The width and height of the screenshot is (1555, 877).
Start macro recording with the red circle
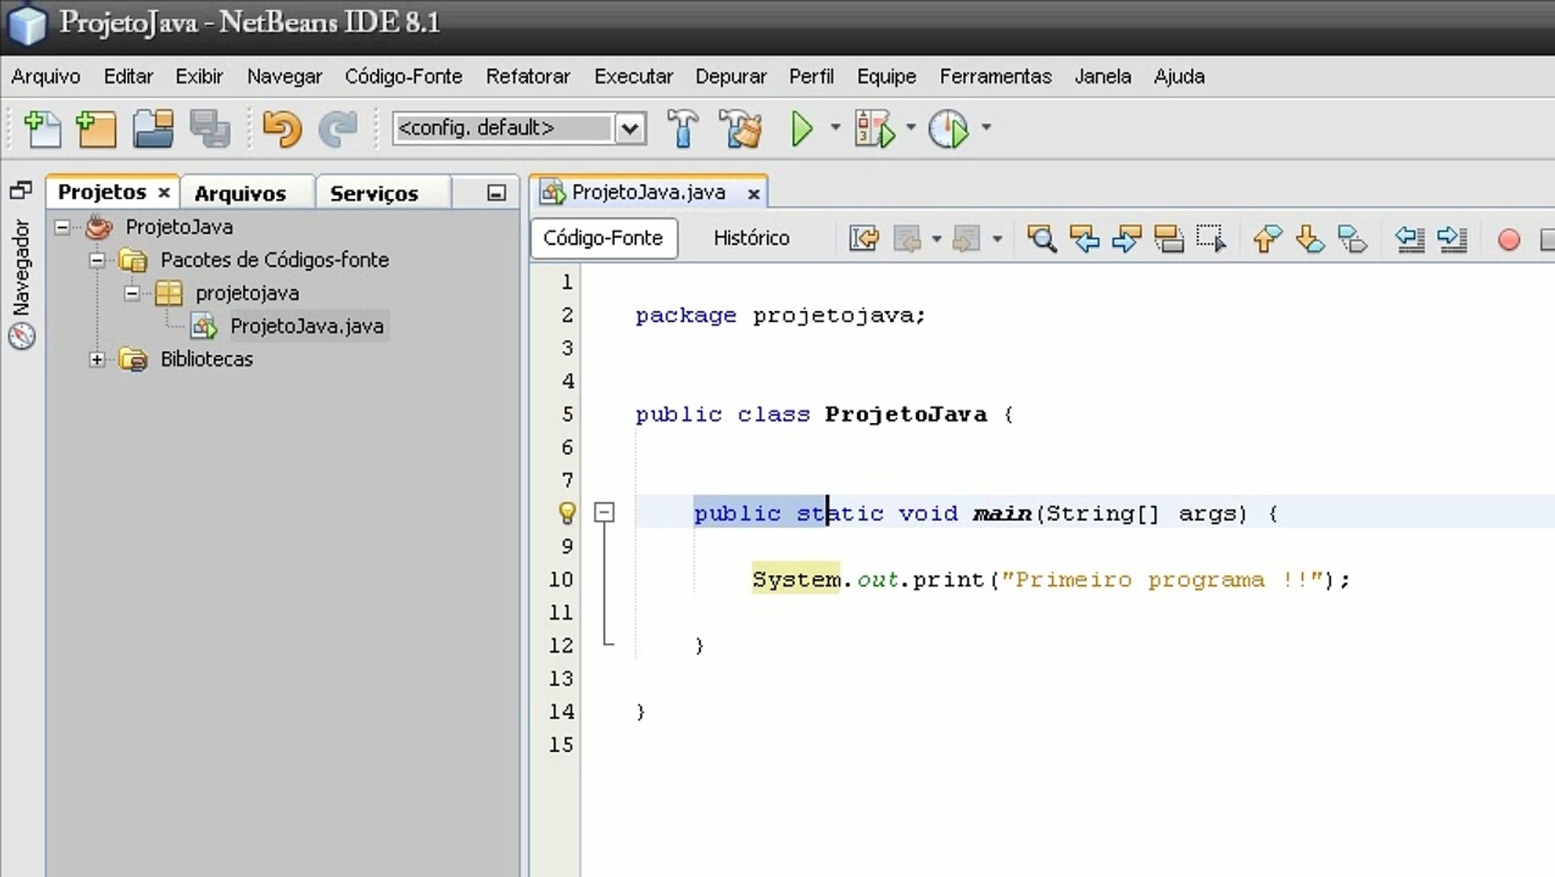point(1509,239)
